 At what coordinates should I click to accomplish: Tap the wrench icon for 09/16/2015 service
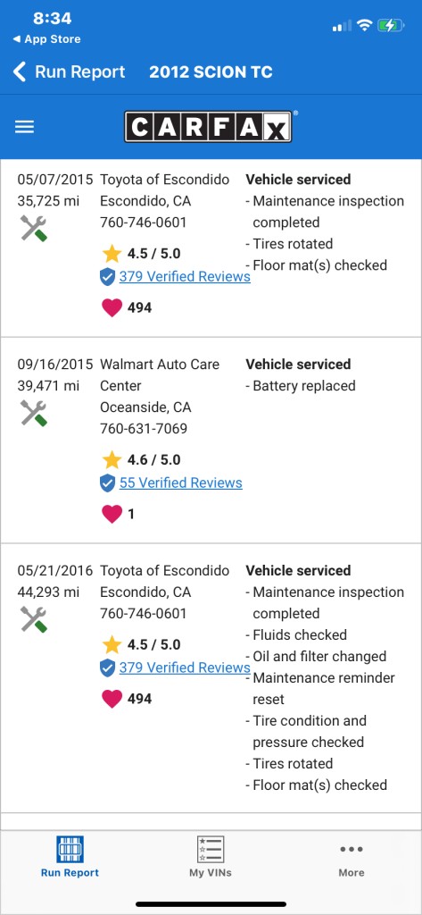(34, 413)
